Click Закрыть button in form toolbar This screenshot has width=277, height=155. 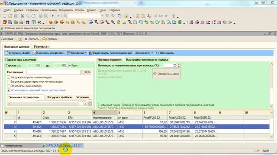point(32,39)
